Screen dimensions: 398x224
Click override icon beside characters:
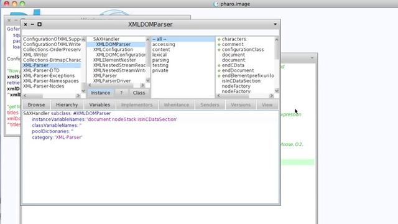coord(219,39)
